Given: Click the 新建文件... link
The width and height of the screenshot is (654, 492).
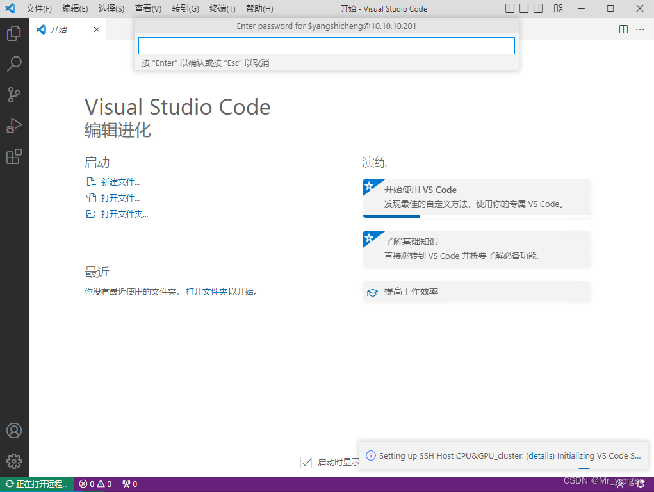Looking at the screenshot, I should click(x=120, y=182).
